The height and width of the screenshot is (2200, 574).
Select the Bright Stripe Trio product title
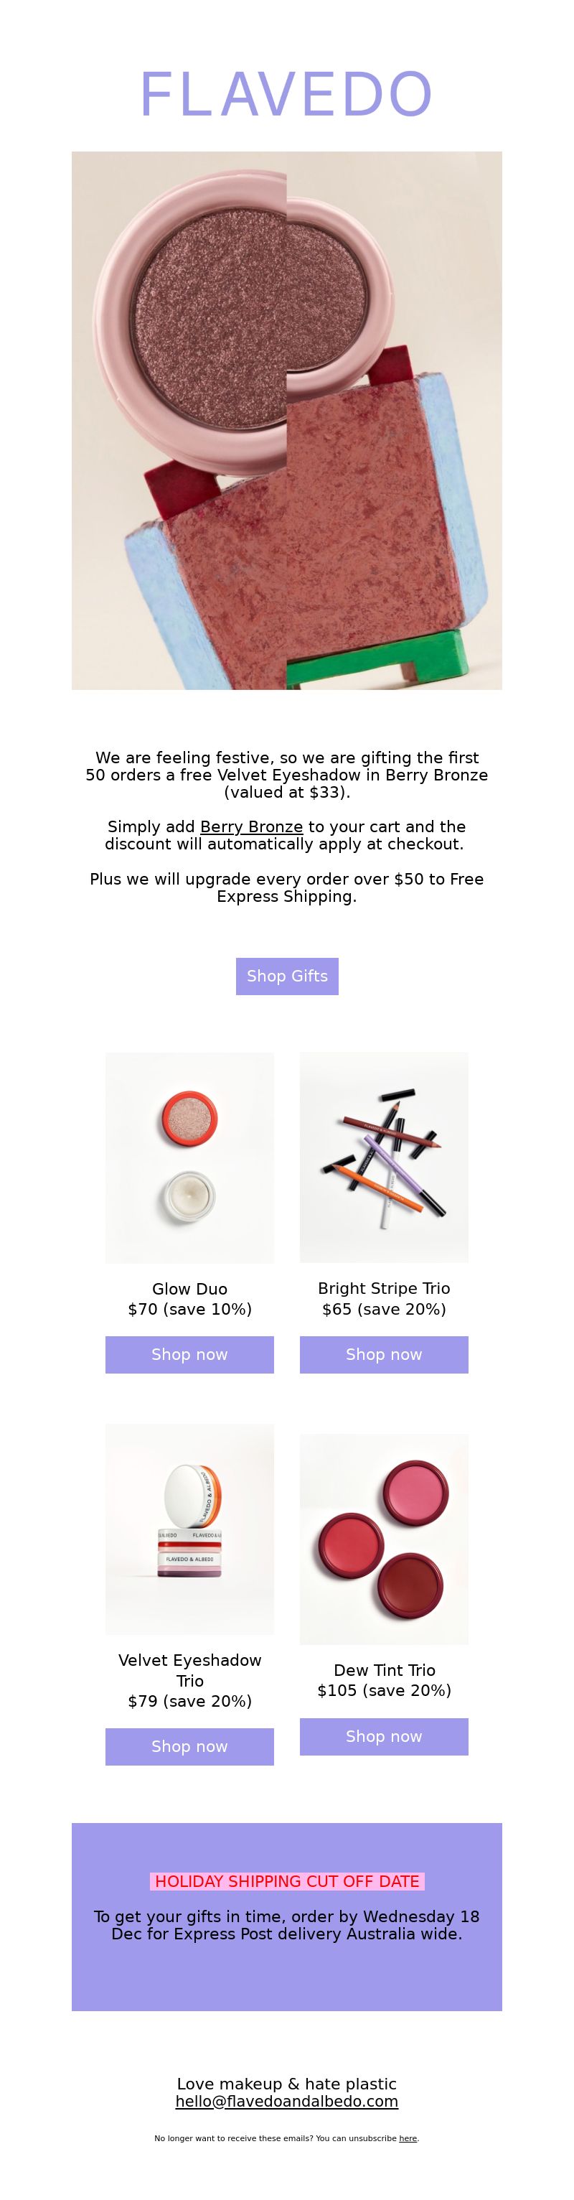tap(384, 1289)
